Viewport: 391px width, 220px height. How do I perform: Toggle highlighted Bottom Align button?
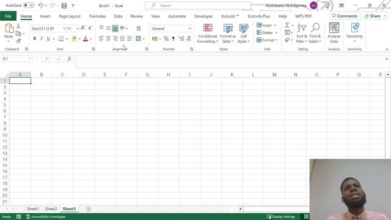[115, 29]
